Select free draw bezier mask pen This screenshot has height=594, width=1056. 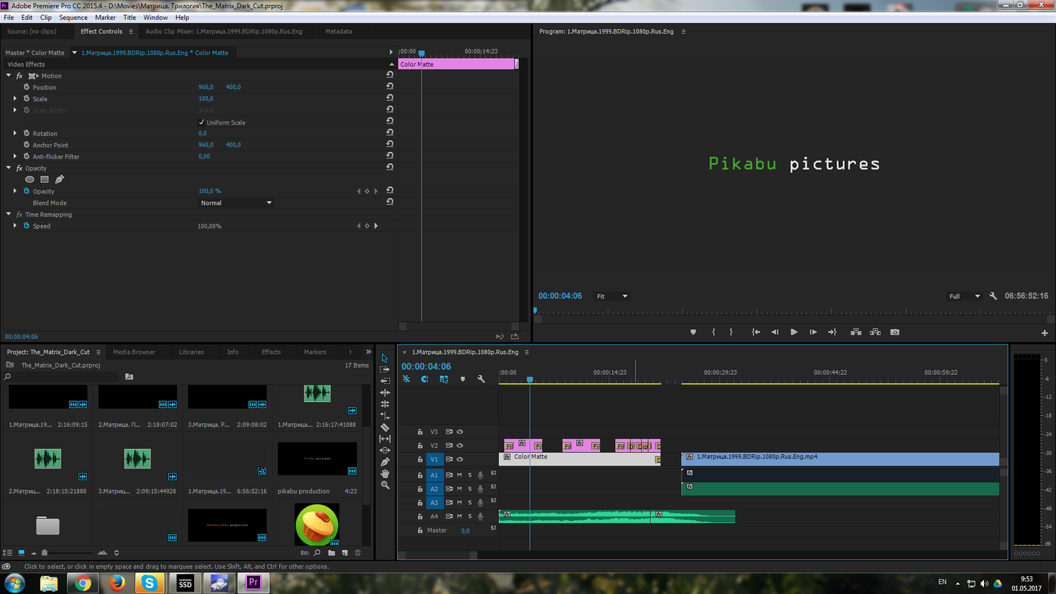(59, 180)
